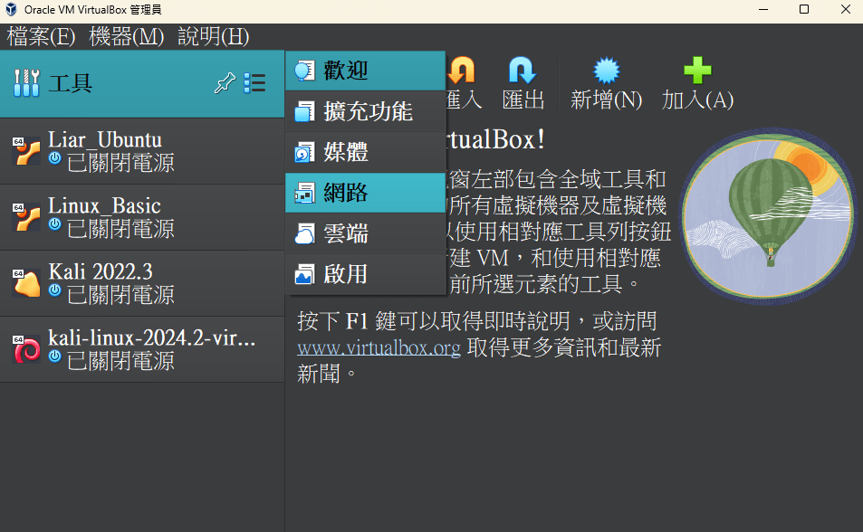This screenshot has width=863, height=532.
Task: Select 擴充功能 in the tools popup menu
Action: point(366,111)
